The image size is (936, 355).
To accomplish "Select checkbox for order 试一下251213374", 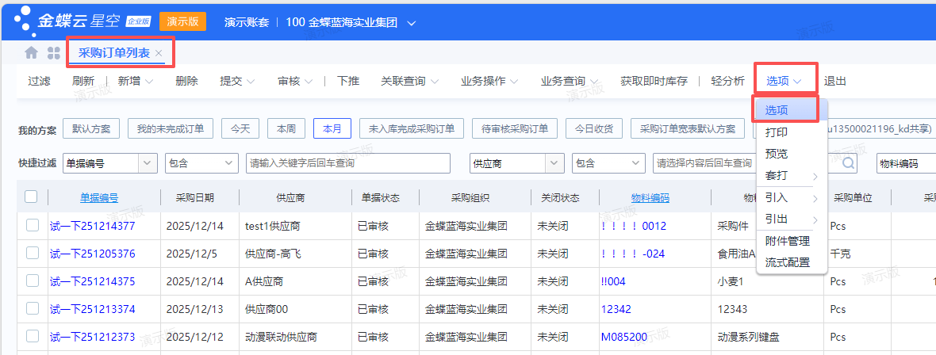I will click(33, 309).
